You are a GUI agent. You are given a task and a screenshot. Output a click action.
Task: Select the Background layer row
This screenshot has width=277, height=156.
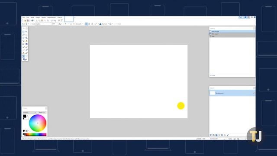point(232,93)
